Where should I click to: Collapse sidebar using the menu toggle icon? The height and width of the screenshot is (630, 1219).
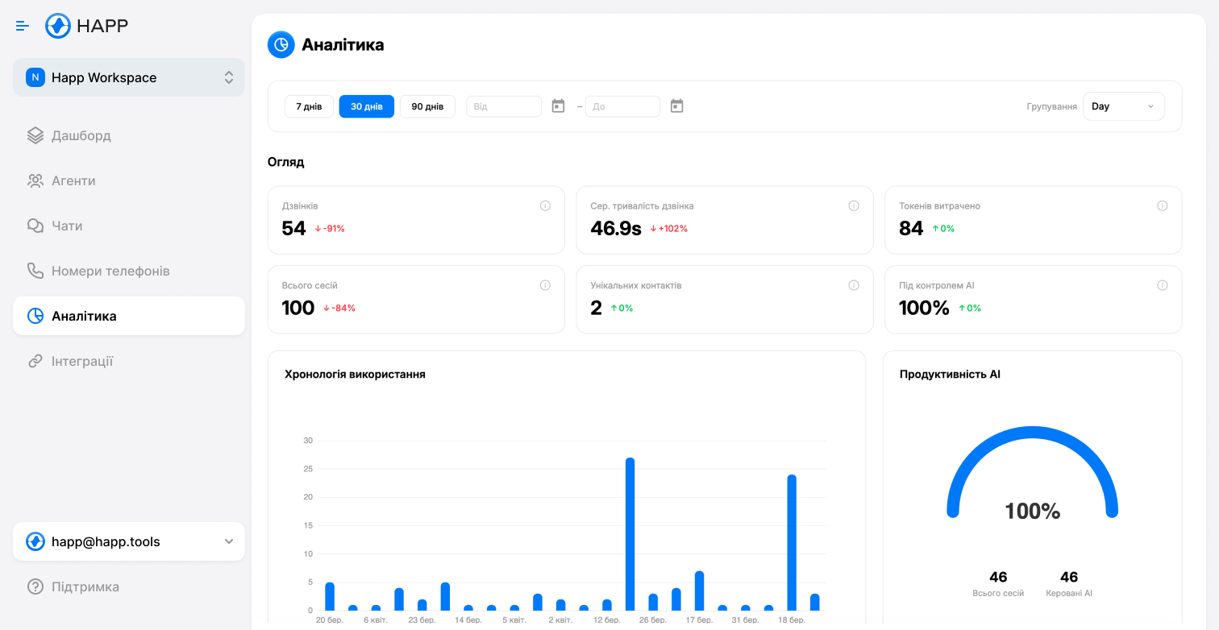point(23,26)
